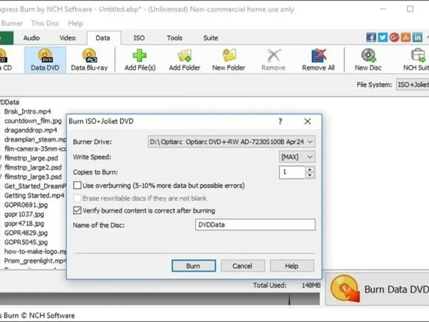Open the This Disc menu

[x=45, y=23]
